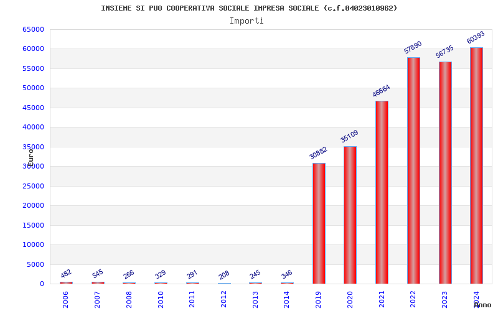The image size is (498, 311).
Task: Click the 2023 bar labeled 56735
Action: pyautogui.click(x=445, y=173)
